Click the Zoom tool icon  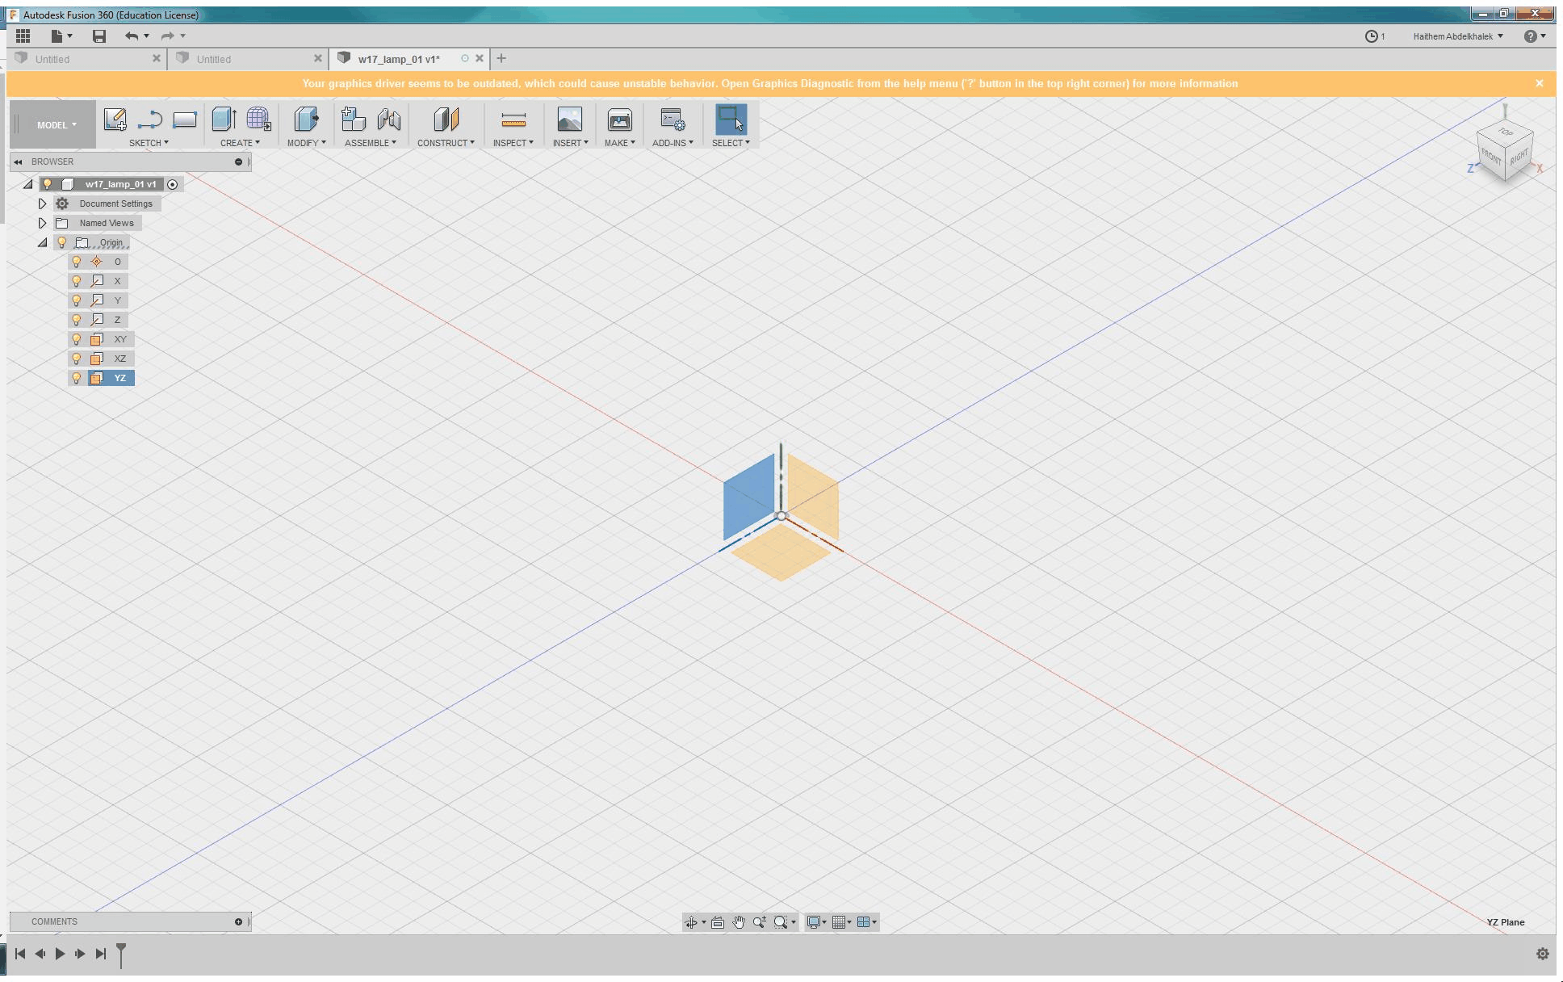[x=760, y=922]
